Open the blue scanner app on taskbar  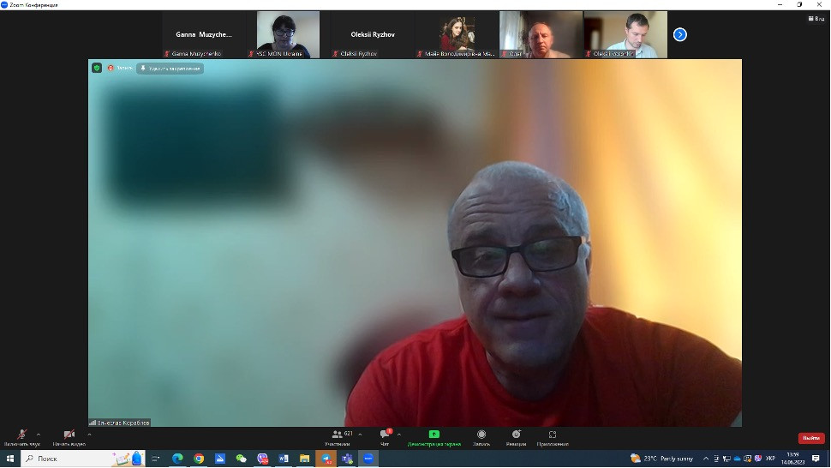tap(220, 459)
